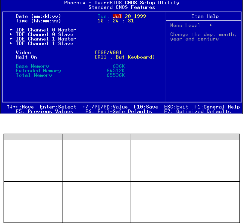243x223 pixels.
Task: Select the year value 1999
Action: pos(140,16)
